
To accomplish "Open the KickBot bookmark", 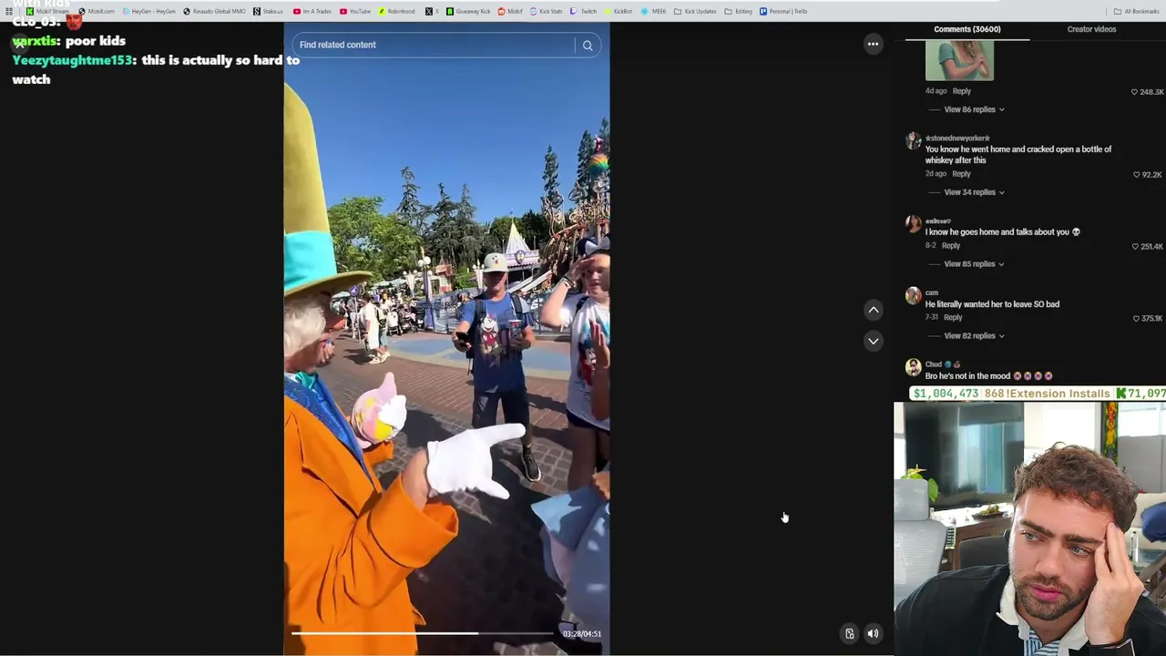I will [619, 11].
